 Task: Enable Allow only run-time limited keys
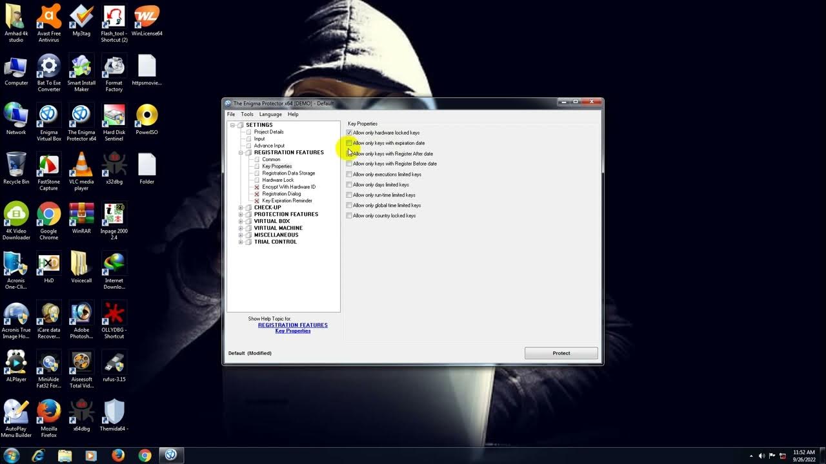[349, 195]
